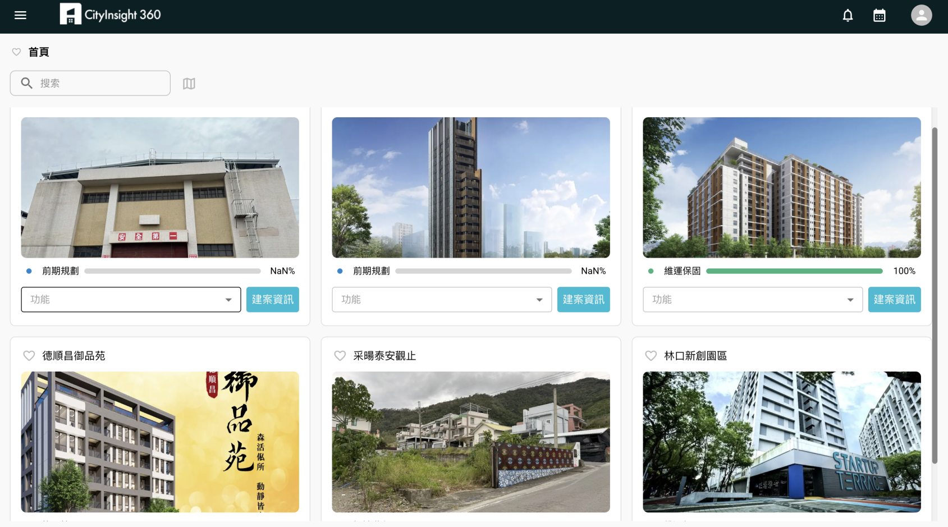948x527 pixels.
Task: Toggle favorite heart for 林口新創園區
Action: [651, 356]
